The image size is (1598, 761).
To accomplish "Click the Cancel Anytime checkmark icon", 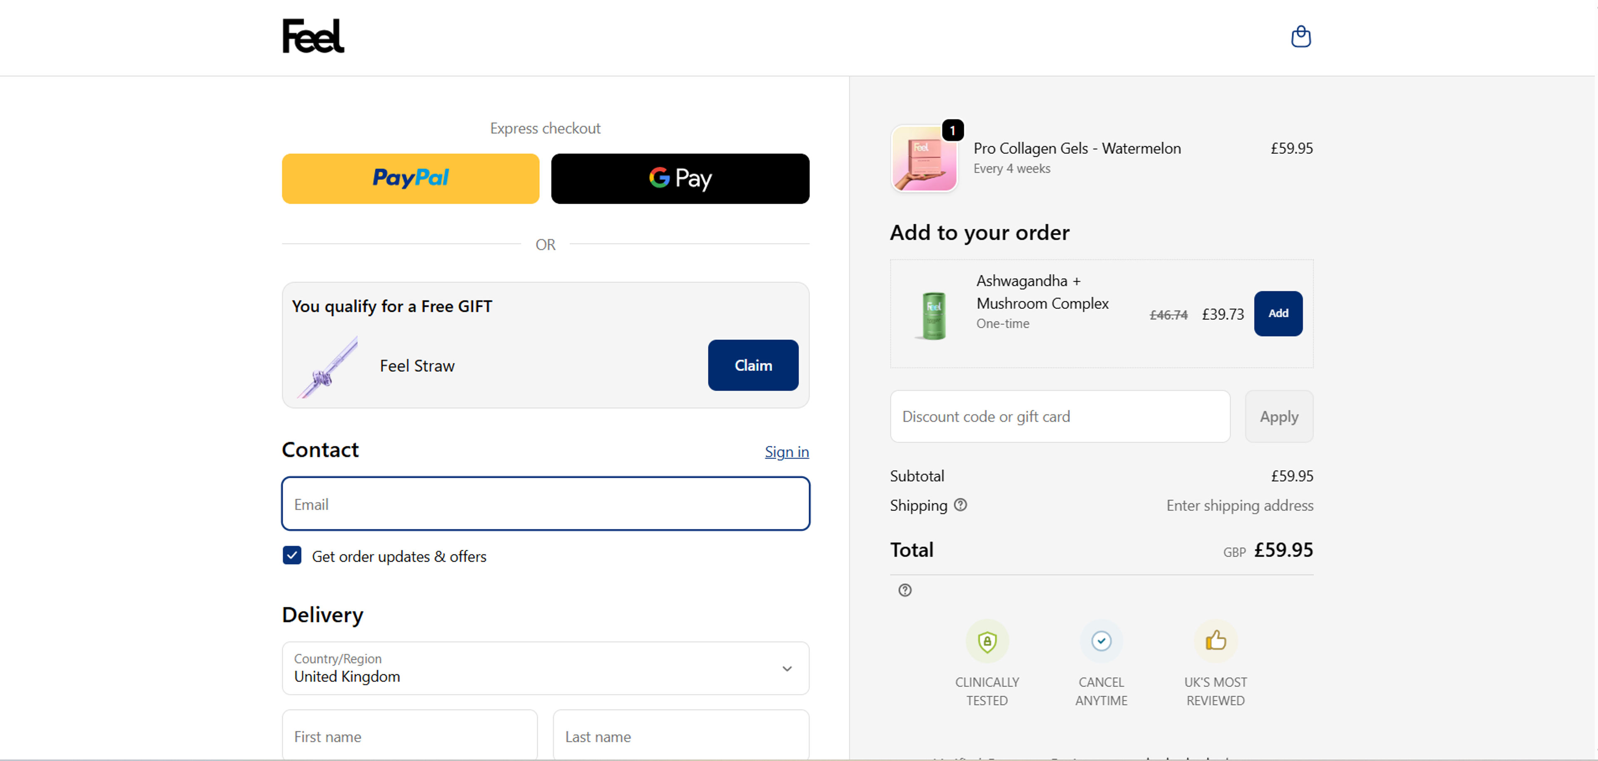I will click(x=1101, y=641).
